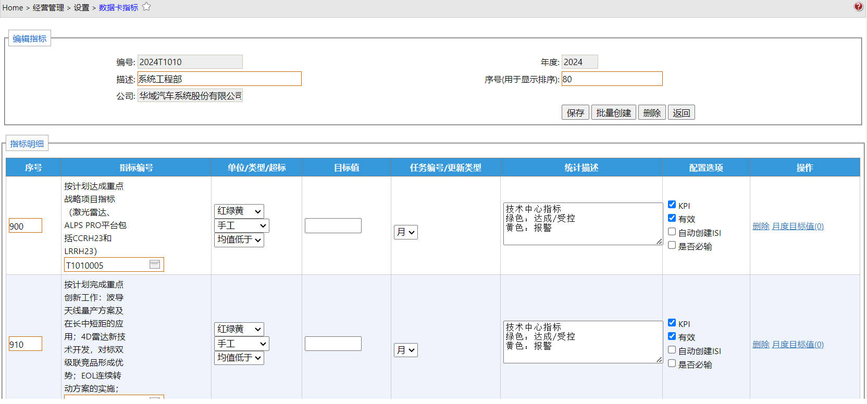Click the 公司 field 华域汽车系统股份有限公司
This screenshot has width=867, height=404.
[190, 96]
